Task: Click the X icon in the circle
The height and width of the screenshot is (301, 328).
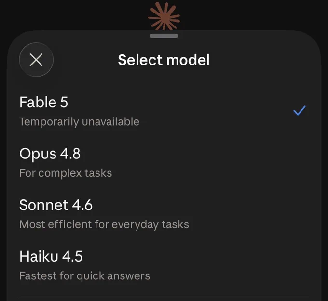Action: pyautogui.click(x=36, y=60)
